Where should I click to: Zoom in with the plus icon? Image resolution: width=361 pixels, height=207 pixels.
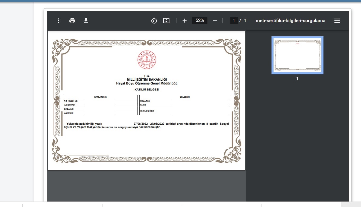[x=184, y=21]
